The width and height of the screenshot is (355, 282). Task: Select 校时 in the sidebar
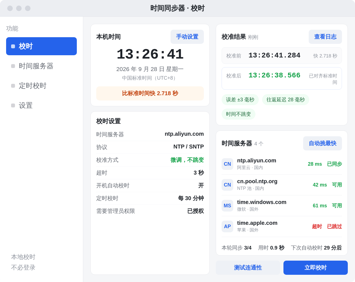click(41, 46)
